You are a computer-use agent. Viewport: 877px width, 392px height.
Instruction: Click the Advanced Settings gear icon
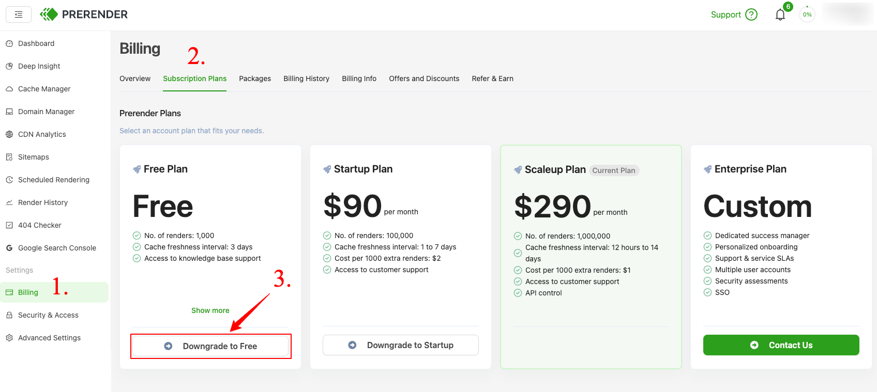[9, 338]
